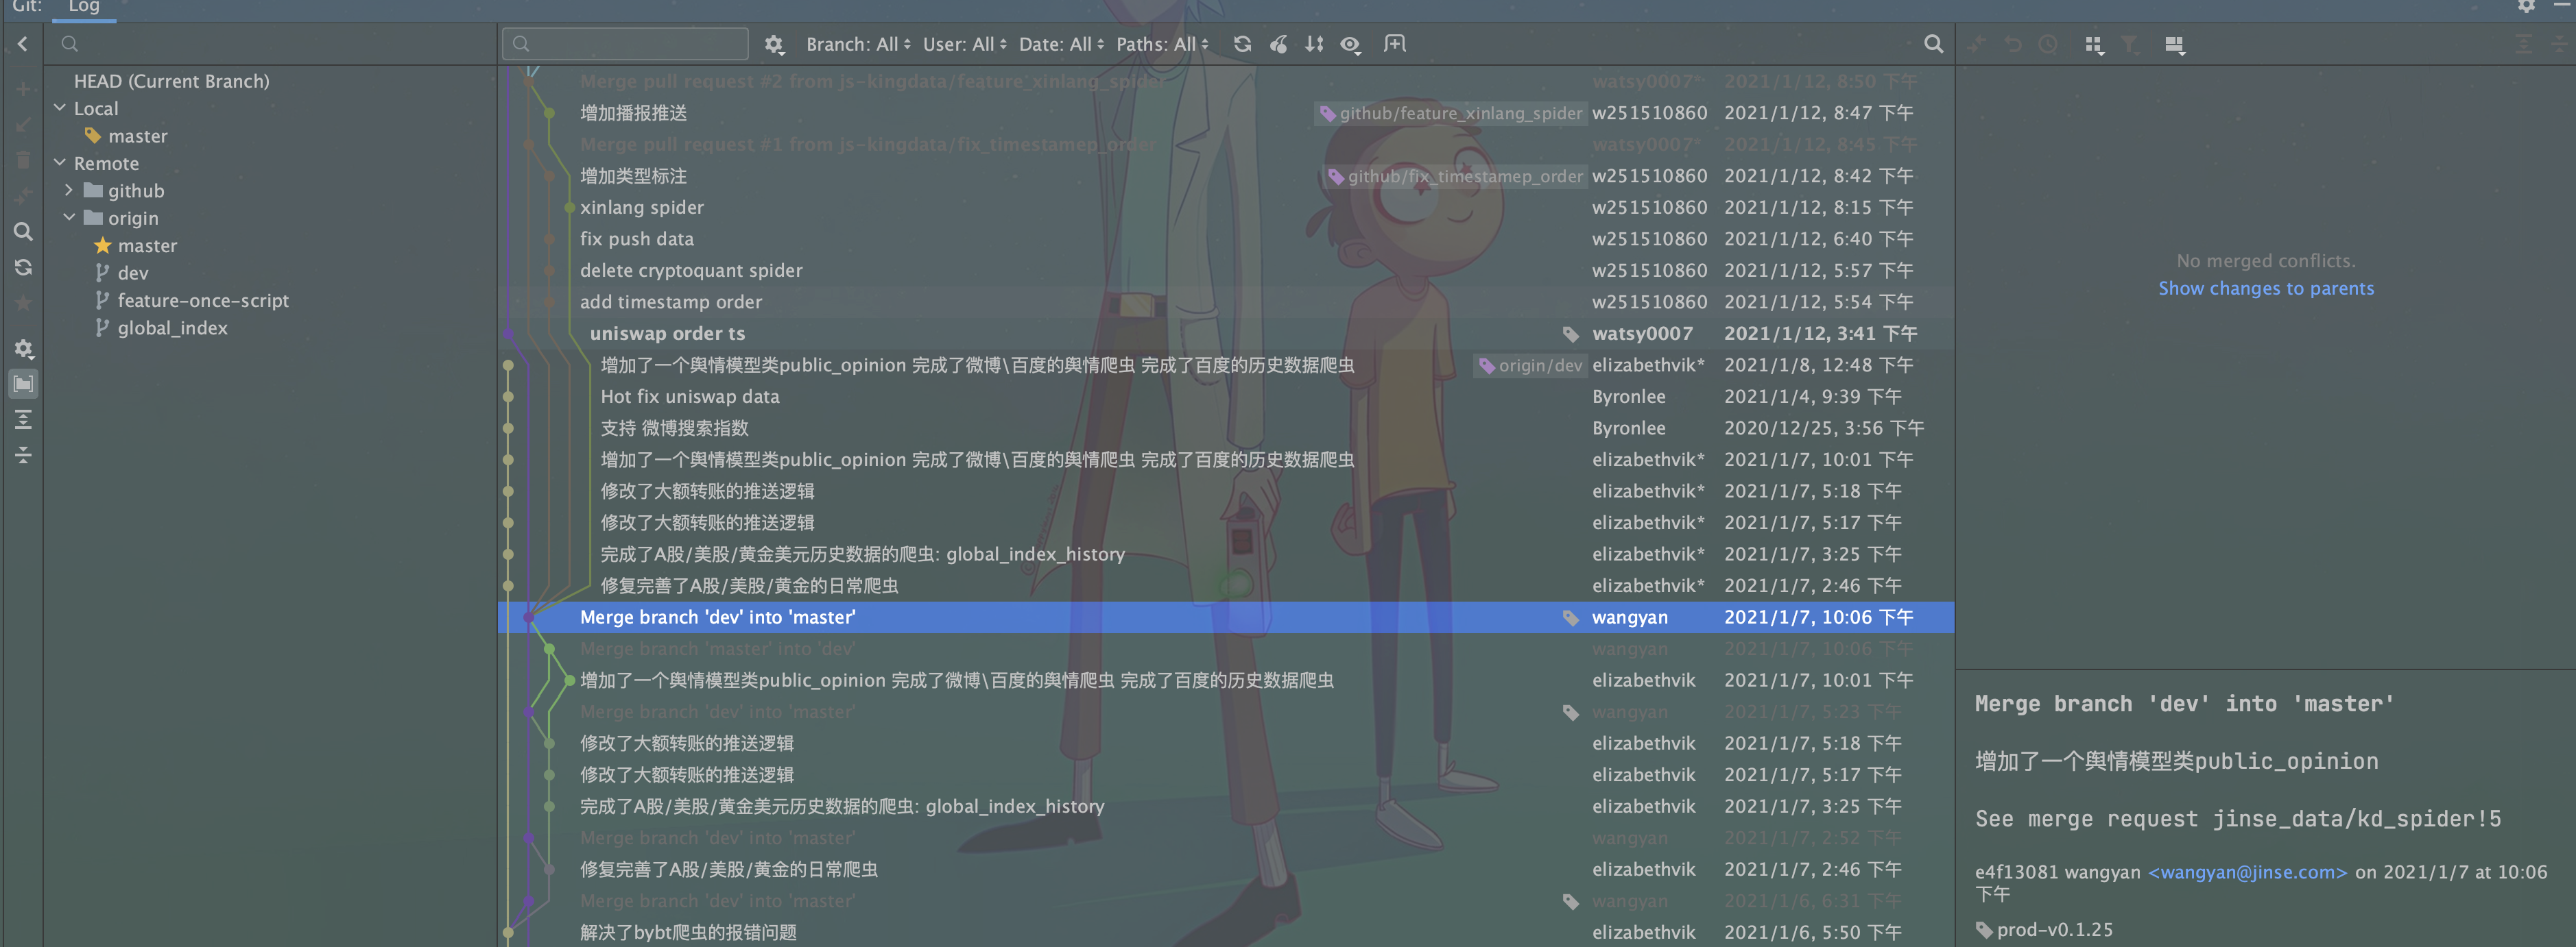2576x947 pixels.
Task: Toggle group by directory button in sidebar
Action: (x=23, y=384)
